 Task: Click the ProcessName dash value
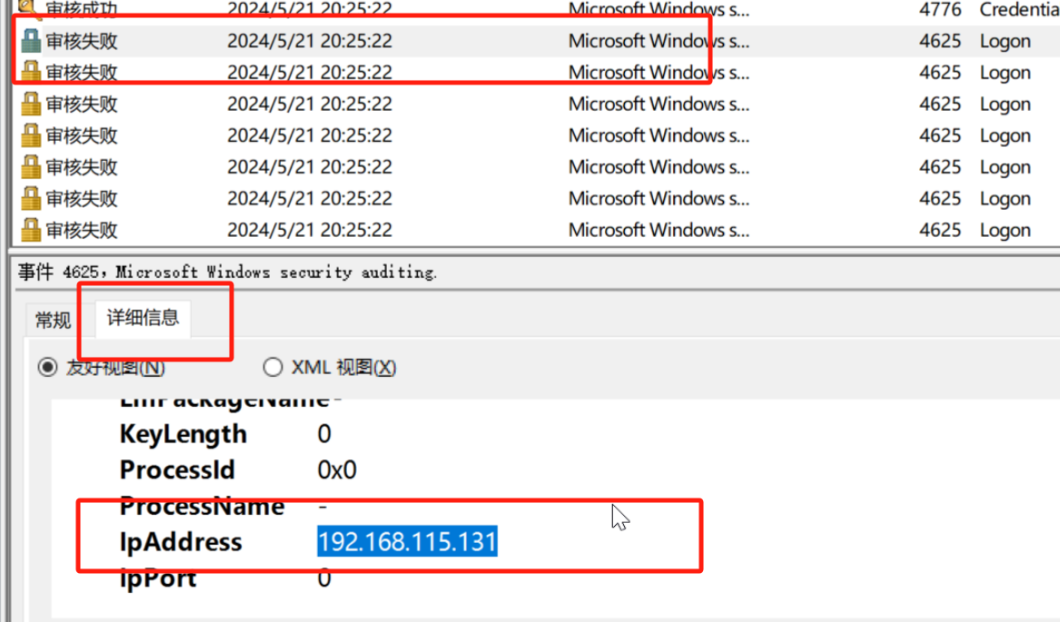tap(323, 506)
